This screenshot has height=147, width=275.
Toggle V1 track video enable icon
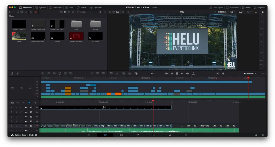pyautogui.click(x=31, y=126)
